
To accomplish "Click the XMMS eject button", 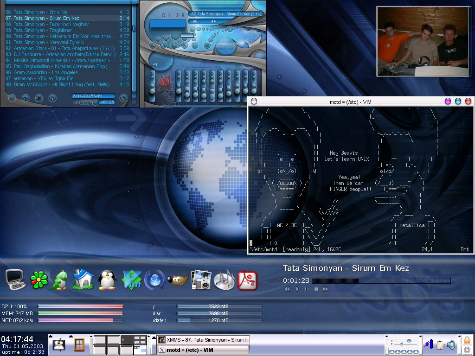I will 207,45.
